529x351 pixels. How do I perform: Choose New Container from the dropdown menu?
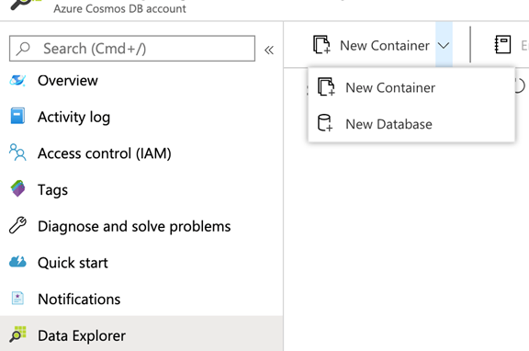[x=411, y=88]
